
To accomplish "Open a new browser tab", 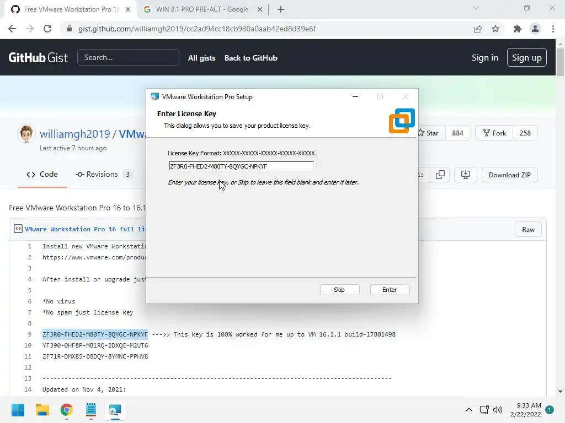I will coord(281,9).
